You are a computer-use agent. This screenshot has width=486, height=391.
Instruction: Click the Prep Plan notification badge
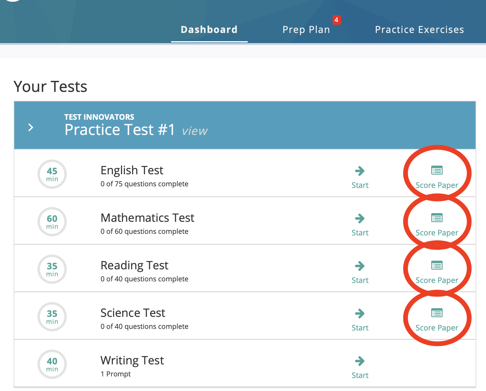click(336, 20)
